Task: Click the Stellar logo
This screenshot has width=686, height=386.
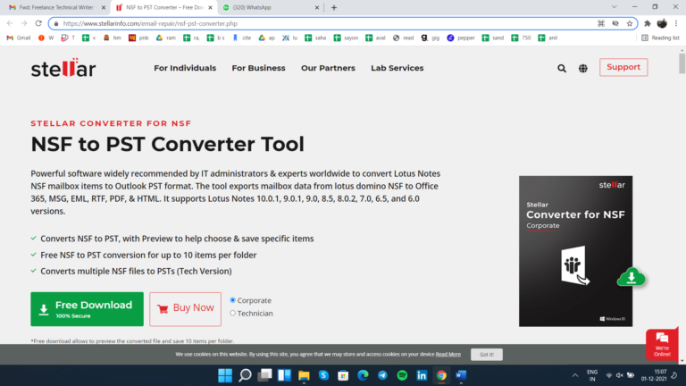Action: pos(63,68)
